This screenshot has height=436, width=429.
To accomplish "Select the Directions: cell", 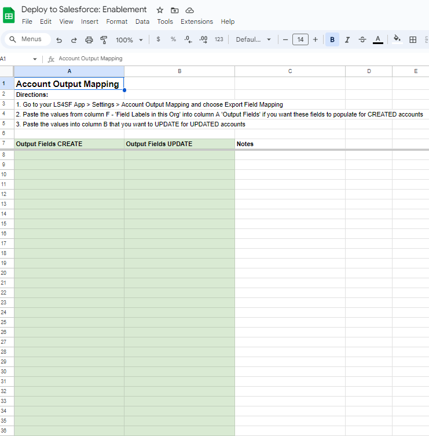I will (69, 95).
